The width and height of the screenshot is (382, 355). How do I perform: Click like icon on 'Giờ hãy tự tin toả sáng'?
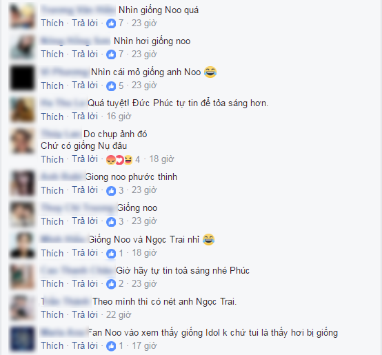pos(111,284)
